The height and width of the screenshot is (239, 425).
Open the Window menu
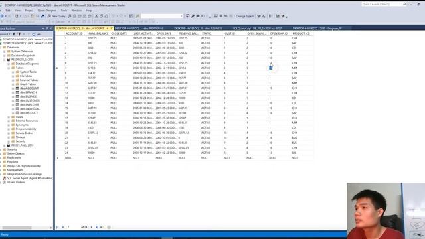[x=76, y=11]
